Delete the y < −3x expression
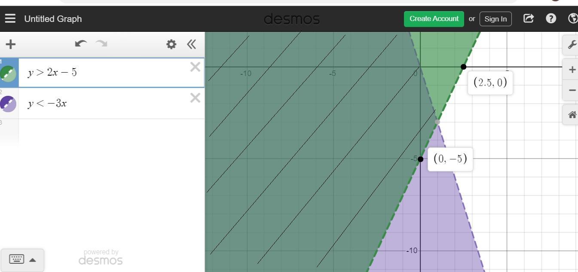The image size is (578, 272). pyautogui.click(x=195, y=98)
